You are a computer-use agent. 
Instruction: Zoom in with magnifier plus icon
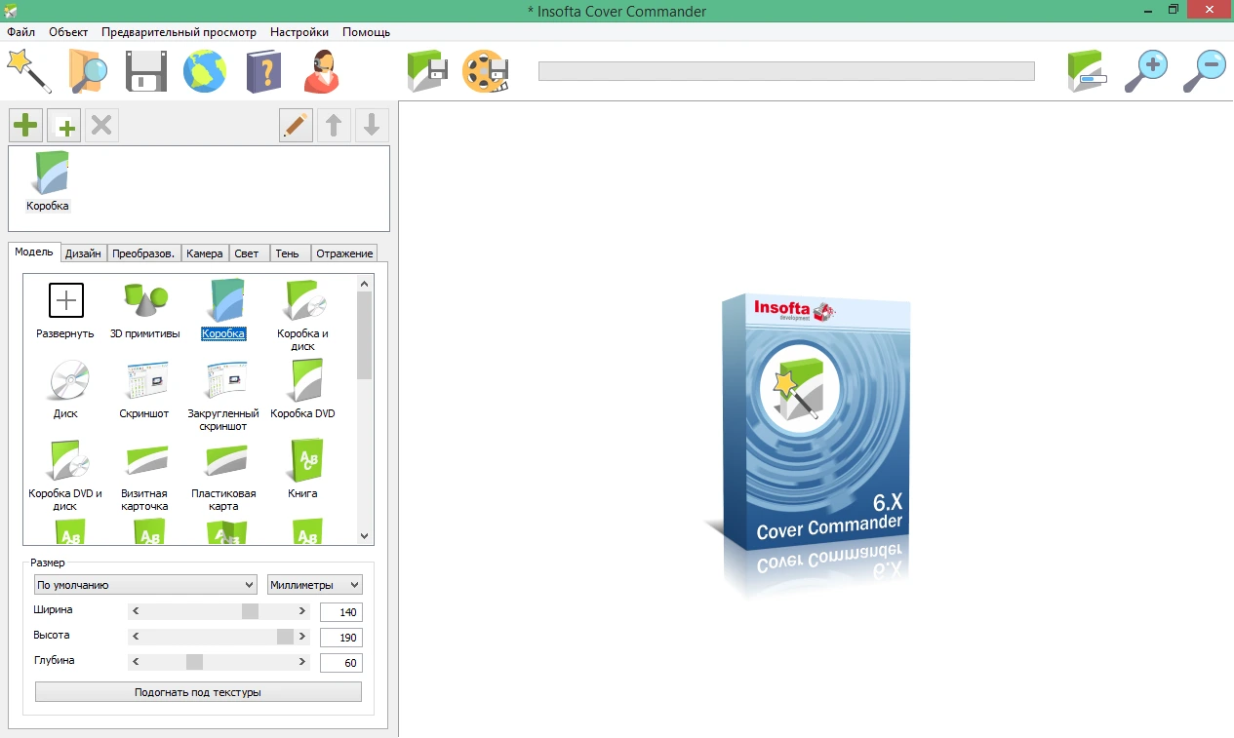(1146, 71)
